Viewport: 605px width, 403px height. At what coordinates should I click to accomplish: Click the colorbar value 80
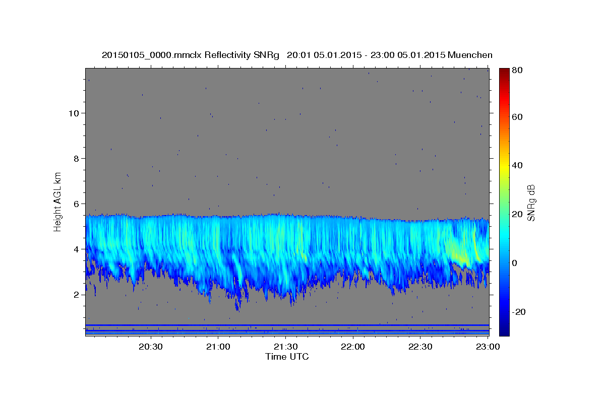517,70
